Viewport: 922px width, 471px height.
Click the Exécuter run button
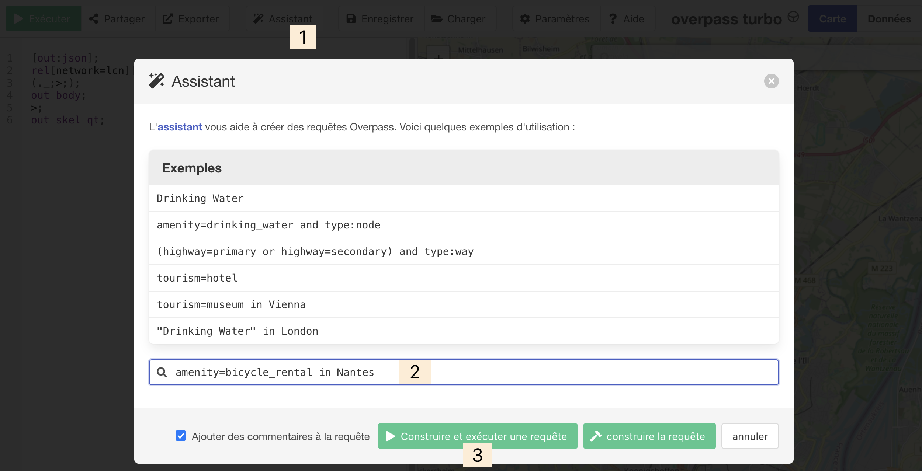point(43,19)
